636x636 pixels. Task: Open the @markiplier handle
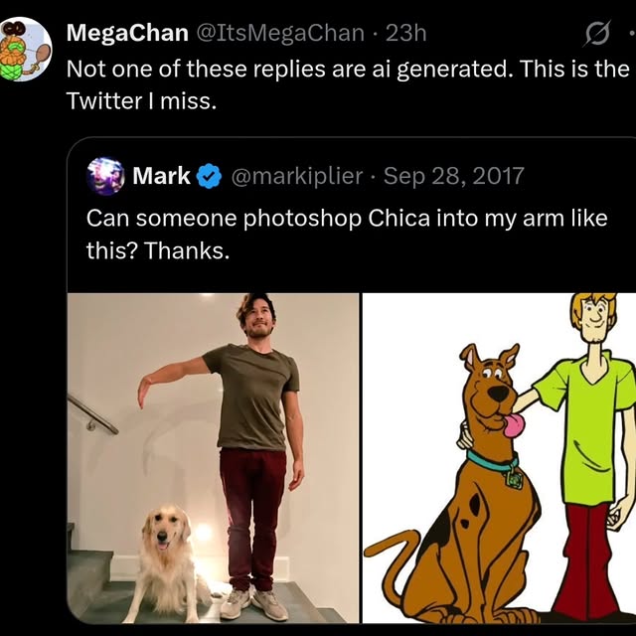pos(296,177)
